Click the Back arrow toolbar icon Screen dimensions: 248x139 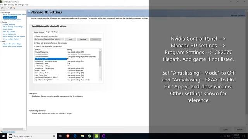pyautogui.click(x=2, y=8)
